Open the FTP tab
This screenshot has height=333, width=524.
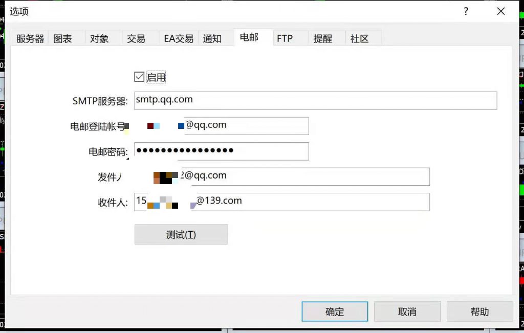[285, 38]
